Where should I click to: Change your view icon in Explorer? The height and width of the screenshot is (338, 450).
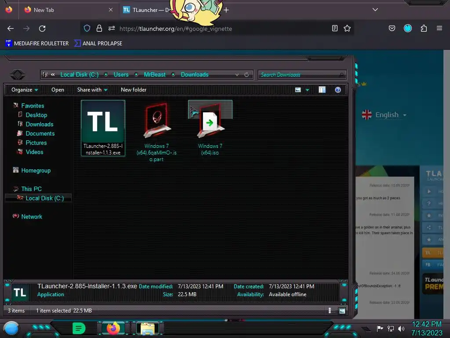[x=298, y=90]
